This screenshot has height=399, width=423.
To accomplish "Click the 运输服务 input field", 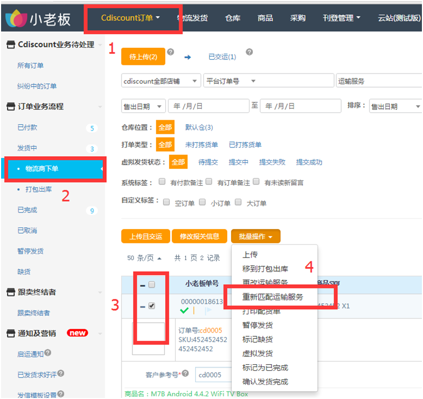I will tap(379, 81).
